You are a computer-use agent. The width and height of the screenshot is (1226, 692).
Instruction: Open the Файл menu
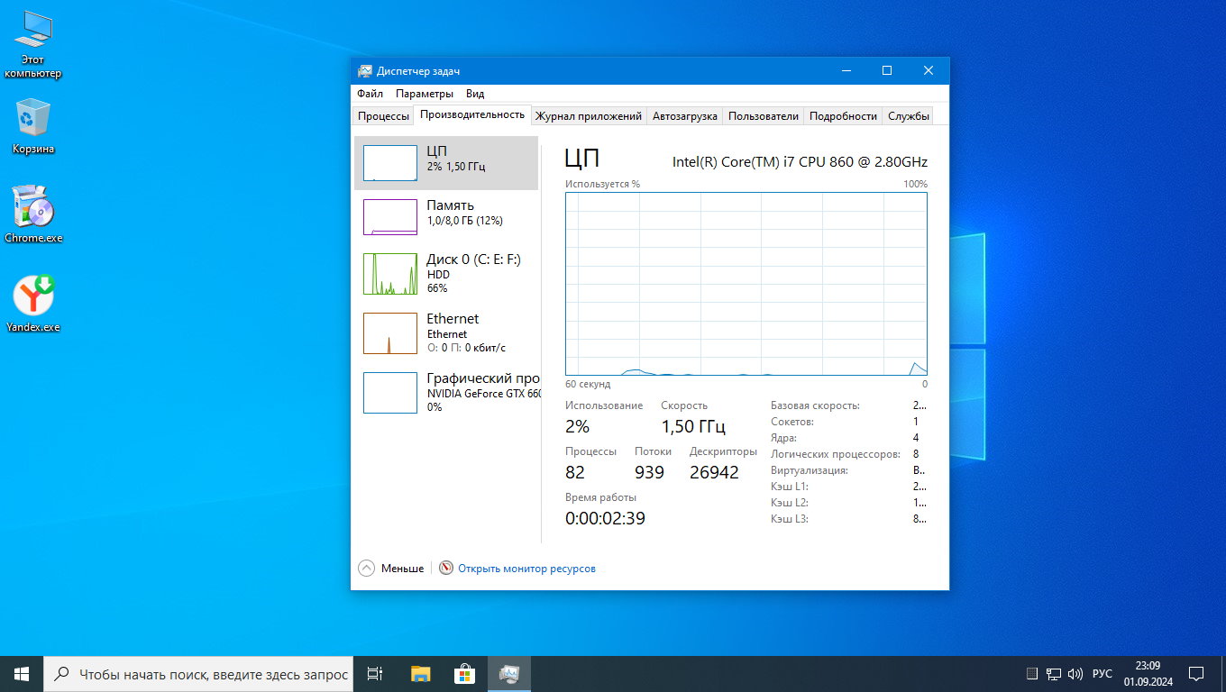(370, 94)
